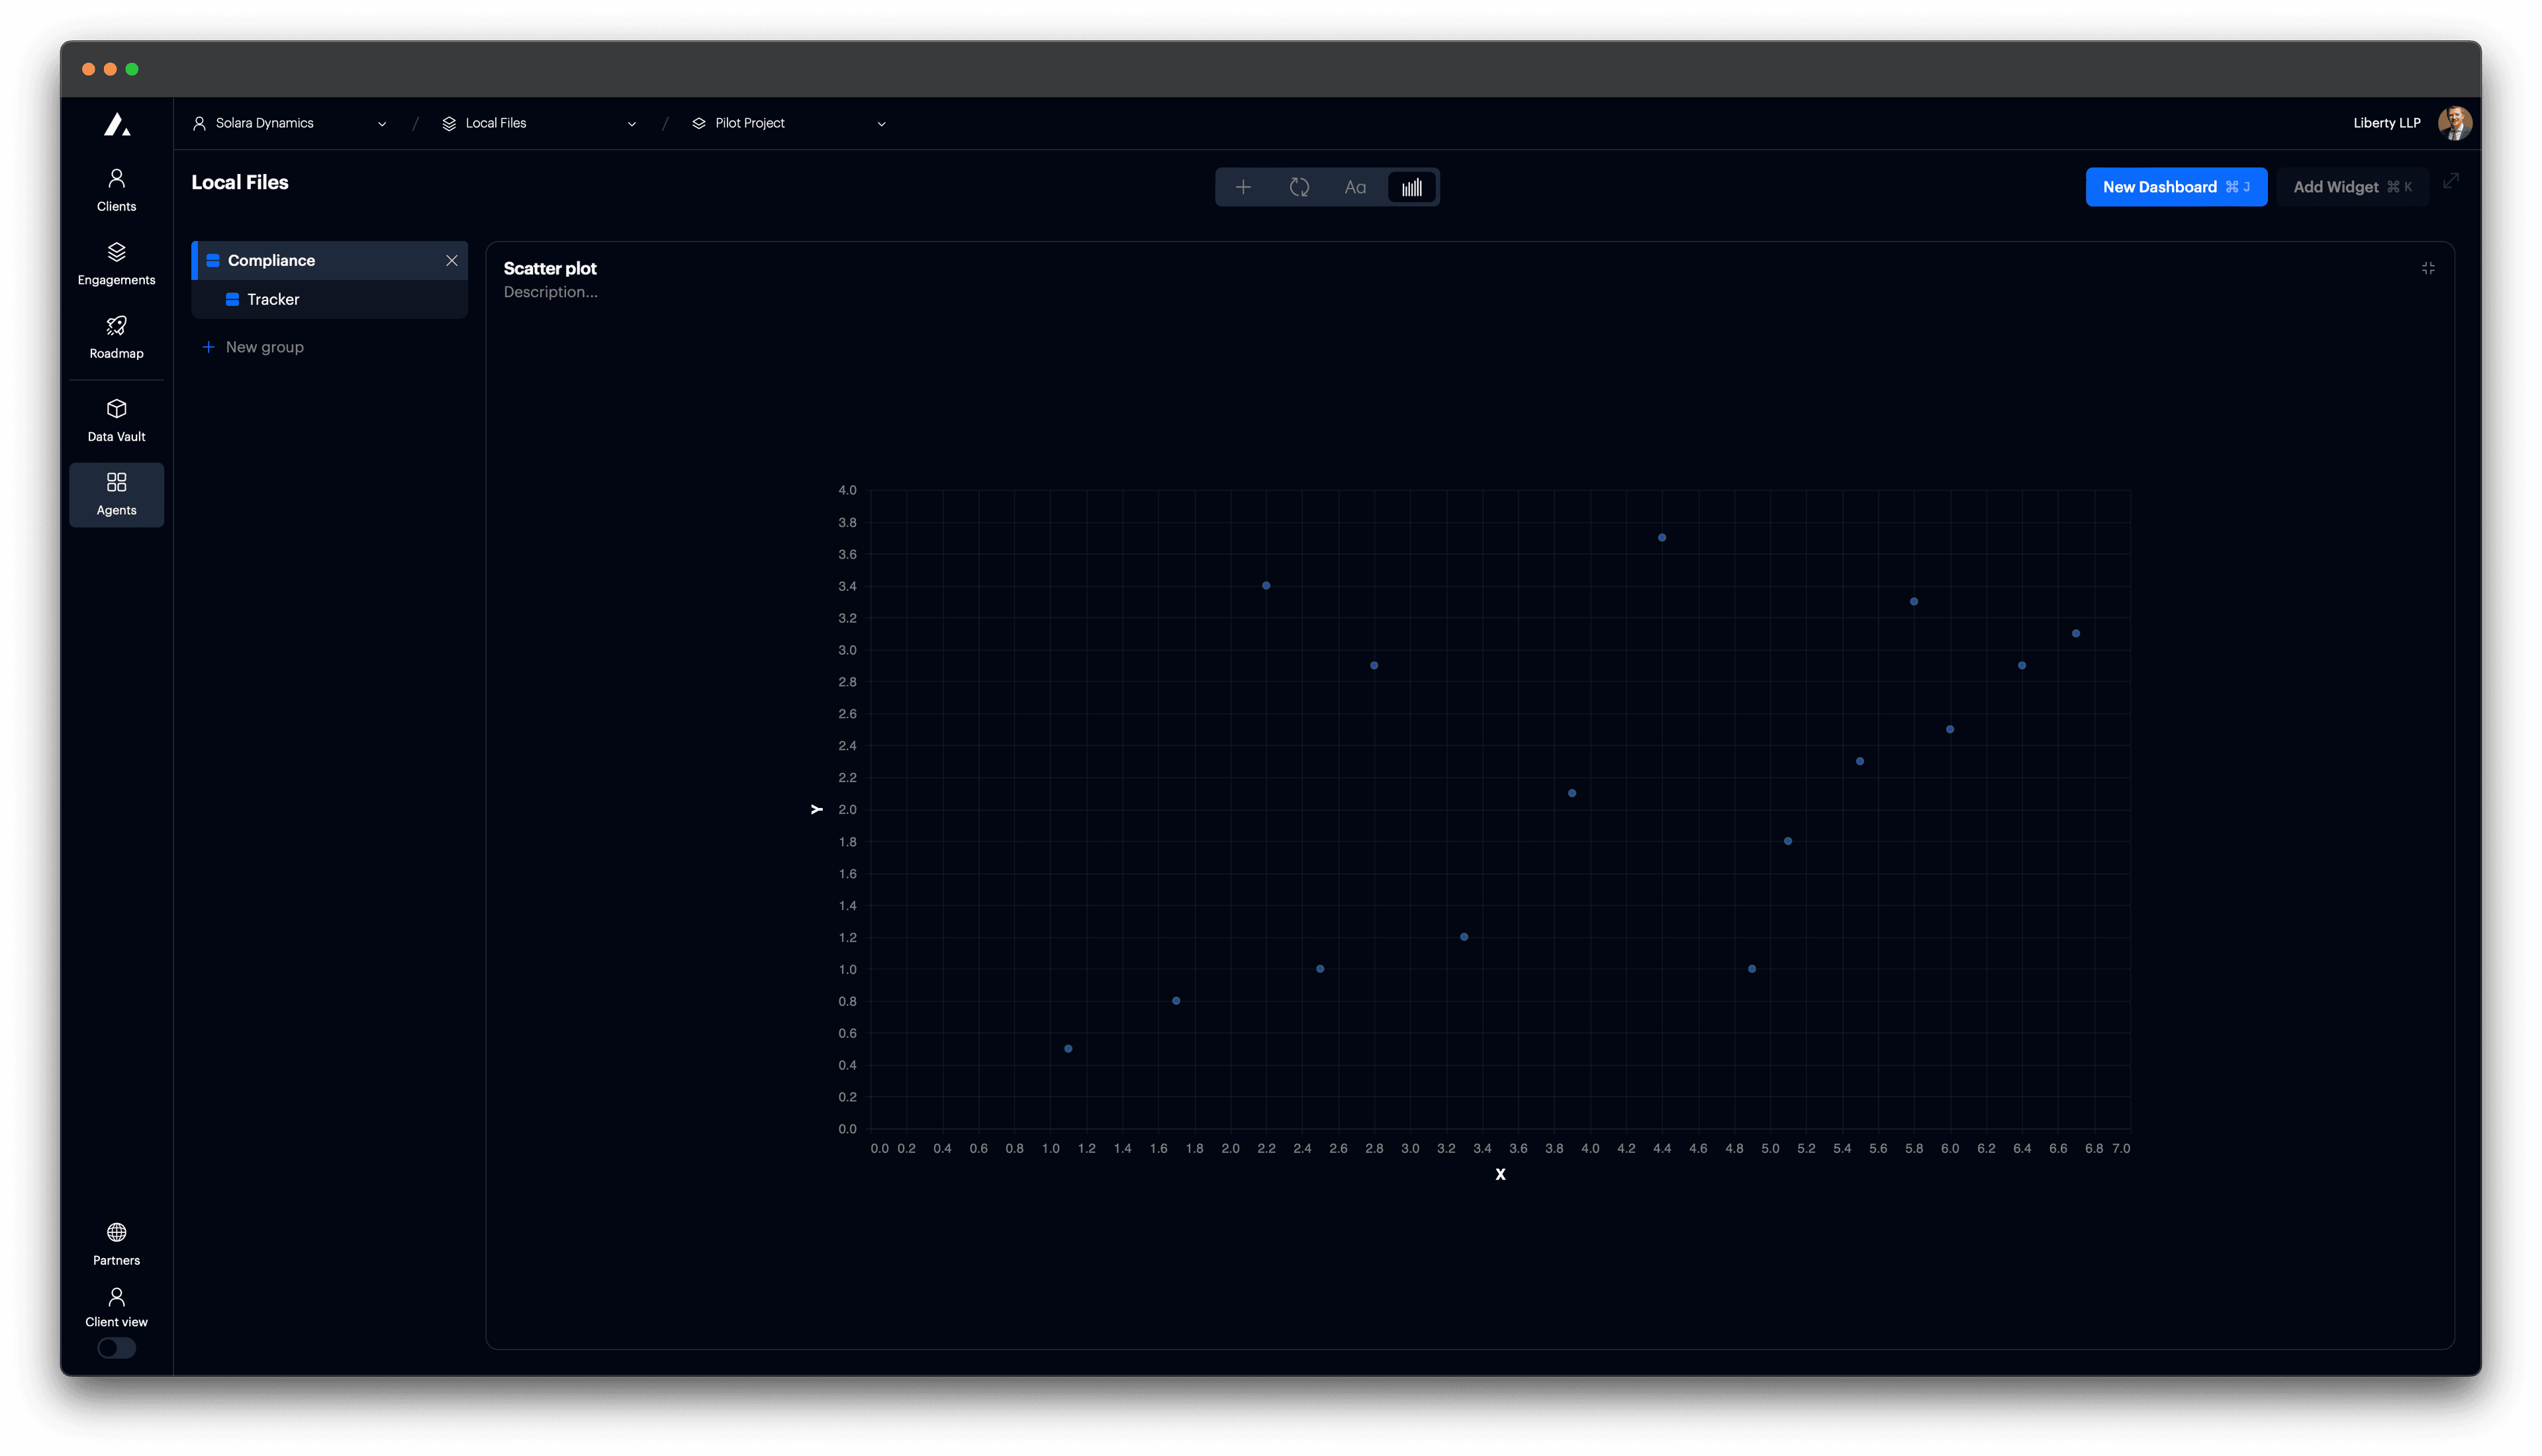
Task: Open the Partners section
Action: click(x=116, y=1242)
